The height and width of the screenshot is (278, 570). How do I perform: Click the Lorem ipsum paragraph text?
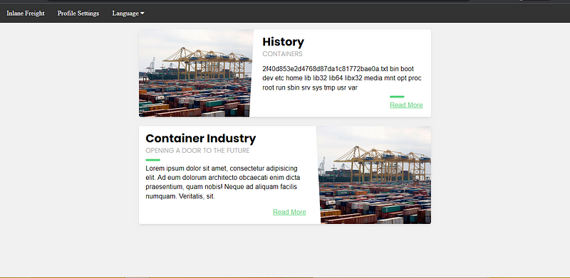click(x=223, y=183)
